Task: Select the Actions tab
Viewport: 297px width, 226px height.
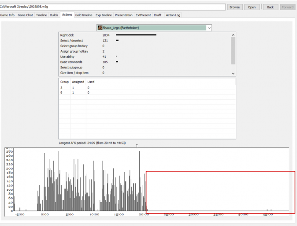Action: pos(67,15)
